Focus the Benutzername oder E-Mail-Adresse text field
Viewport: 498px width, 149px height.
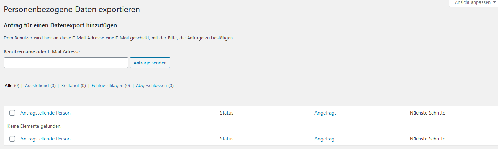(x=66, y=63)
